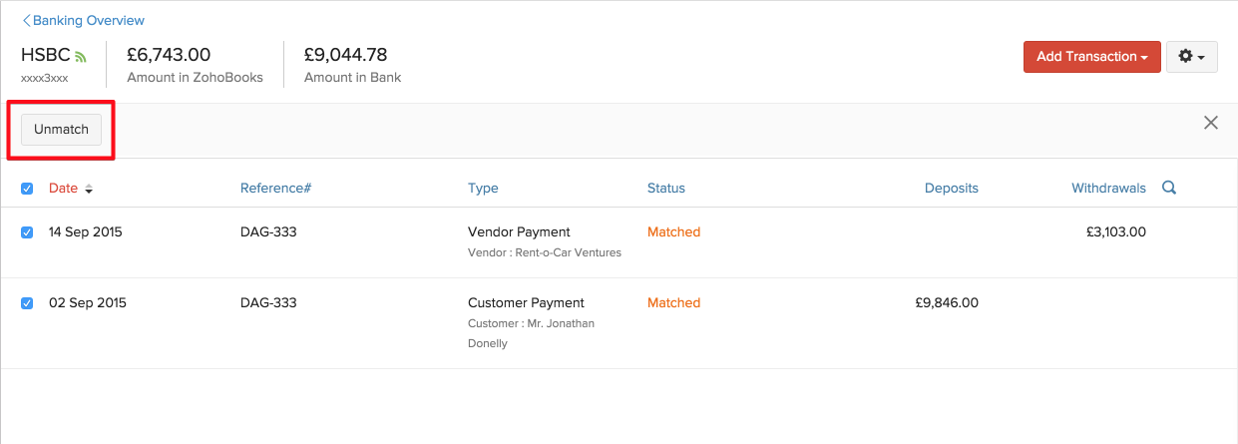Click the Deposits column header
This screenshot has height=444, width=1238.
coord(951,188)
